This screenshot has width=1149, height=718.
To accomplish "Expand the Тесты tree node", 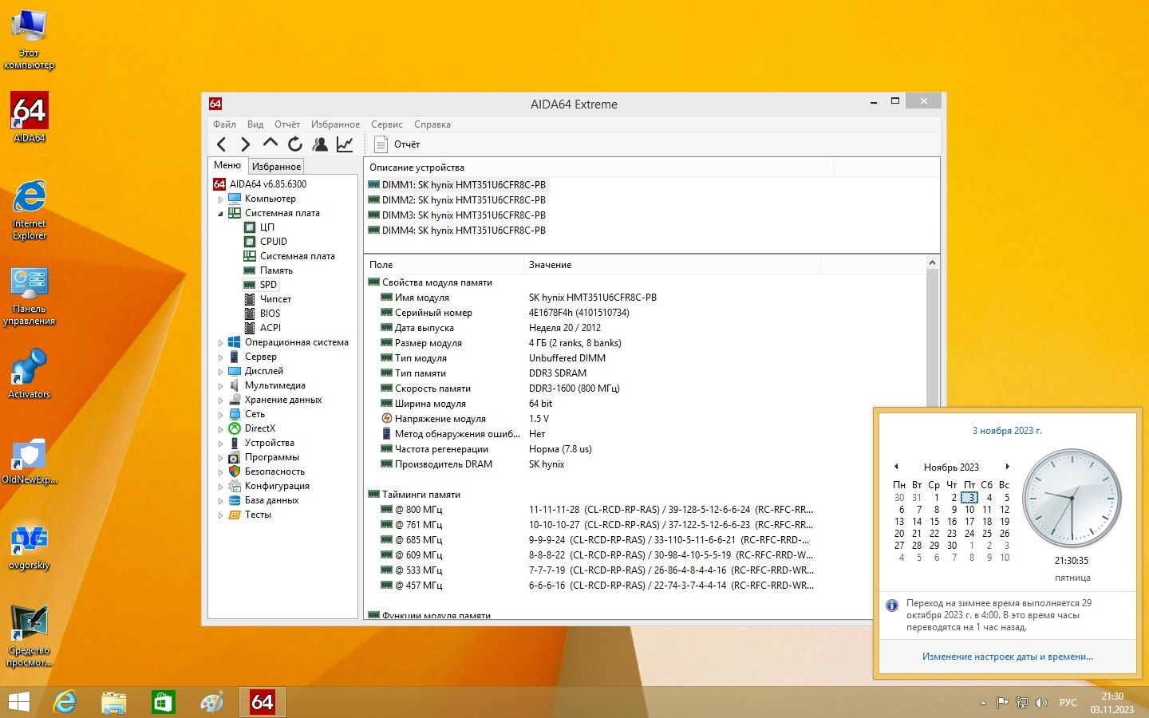I will click(221, 515).
